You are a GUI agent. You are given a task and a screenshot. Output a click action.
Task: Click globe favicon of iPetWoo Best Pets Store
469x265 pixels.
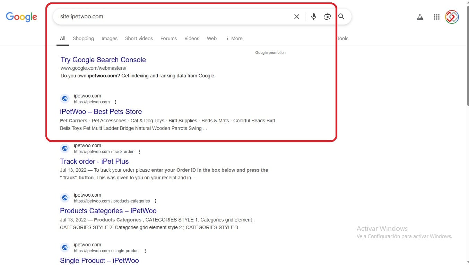(x=65, y=99)
